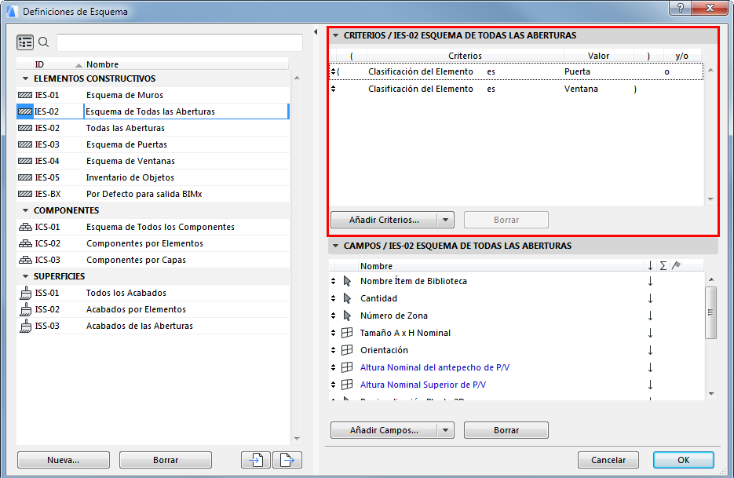
Task: Select the Ventana criteria row
Action: (517, 89)
